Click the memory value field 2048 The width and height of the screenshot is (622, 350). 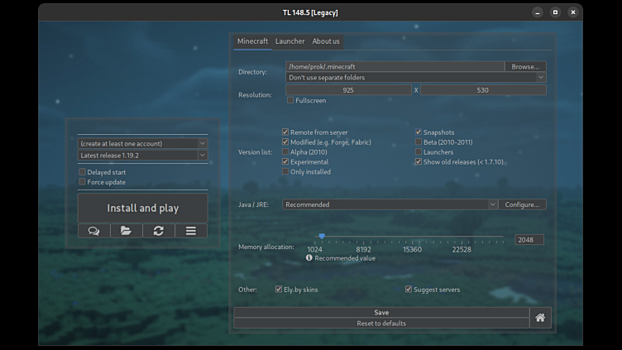(529, 240)
